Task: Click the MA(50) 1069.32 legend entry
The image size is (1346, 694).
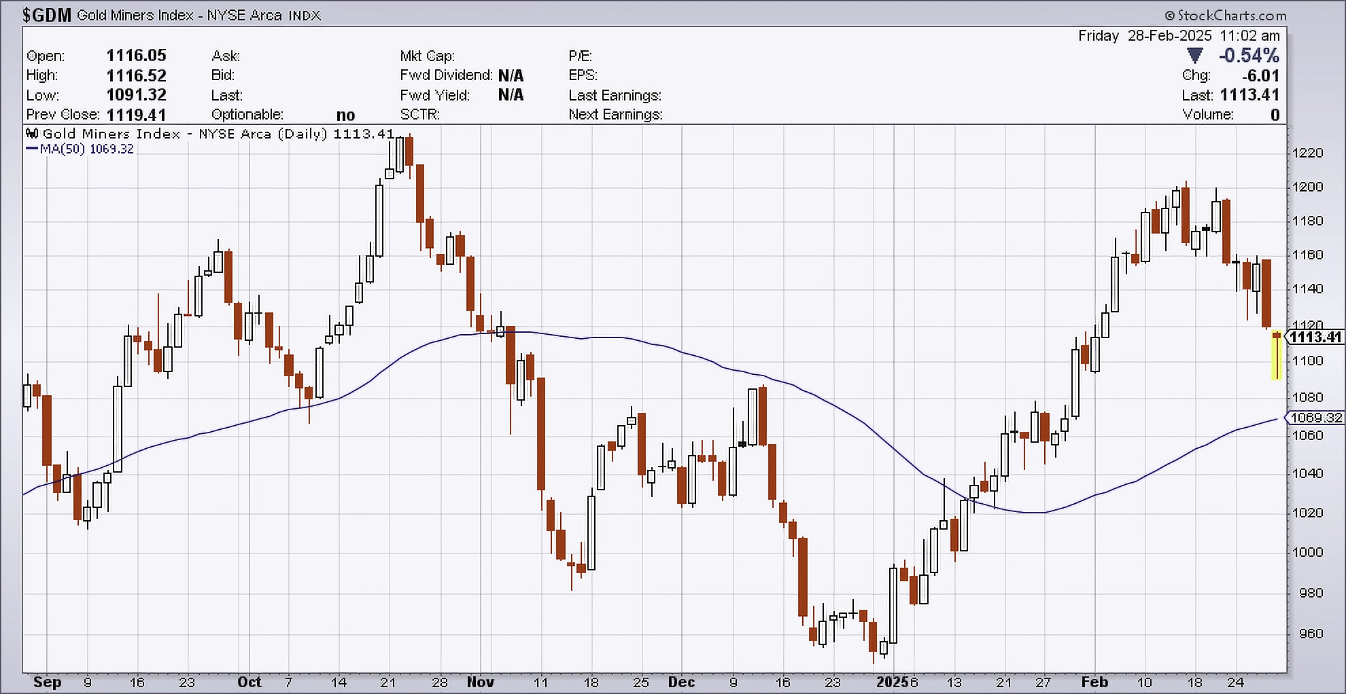Action: tap(80, 149)
